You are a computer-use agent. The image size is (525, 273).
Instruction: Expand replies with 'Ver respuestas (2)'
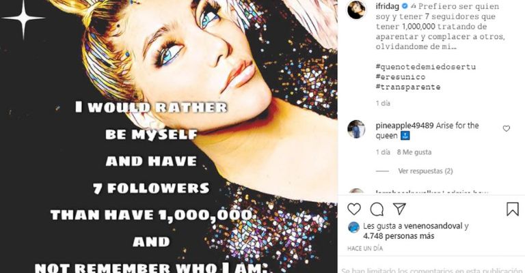(425, 171)
